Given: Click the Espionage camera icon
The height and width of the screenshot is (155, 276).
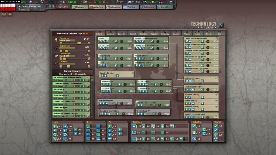Looking at the screenshot, I should pyautogui.click(x=56, y=48).
